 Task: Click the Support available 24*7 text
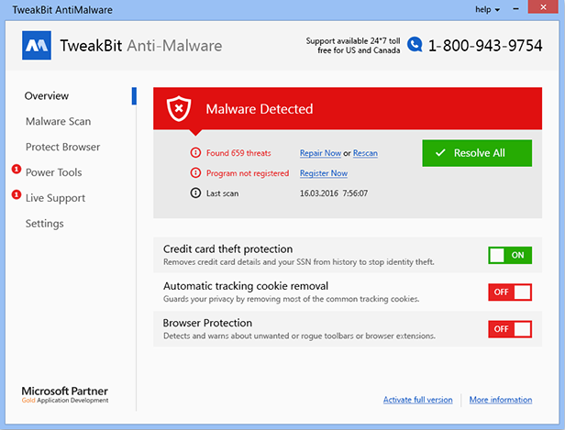click(x=353, y=45)
